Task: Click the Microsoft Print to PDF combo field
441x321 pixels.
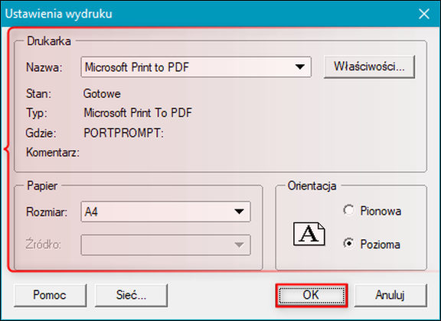Action: [x=196, y=67]
